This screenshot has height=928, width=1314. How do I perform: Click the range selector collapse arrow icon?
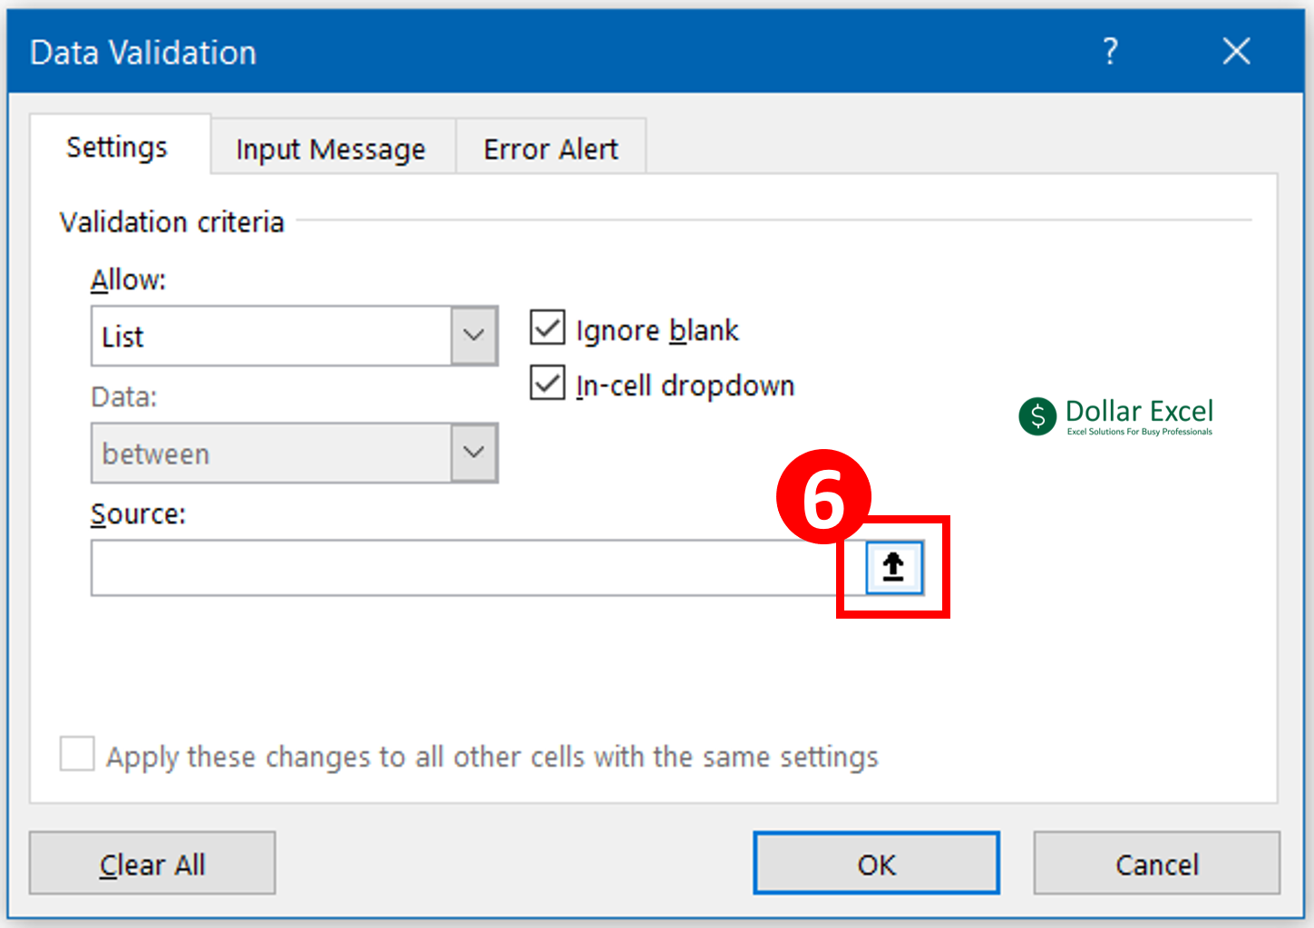pos(893,568)
